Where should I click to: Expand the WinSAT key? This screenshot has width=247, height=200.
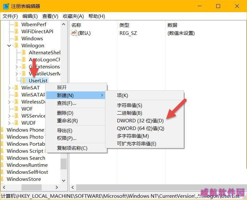[x=9, y=88]
